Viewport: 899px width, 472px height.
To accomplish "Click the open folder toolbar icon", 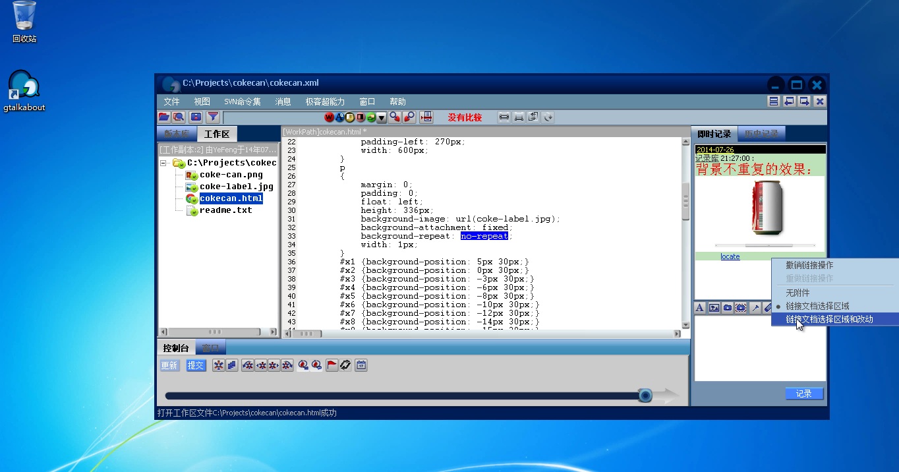I will pos(163,117).
